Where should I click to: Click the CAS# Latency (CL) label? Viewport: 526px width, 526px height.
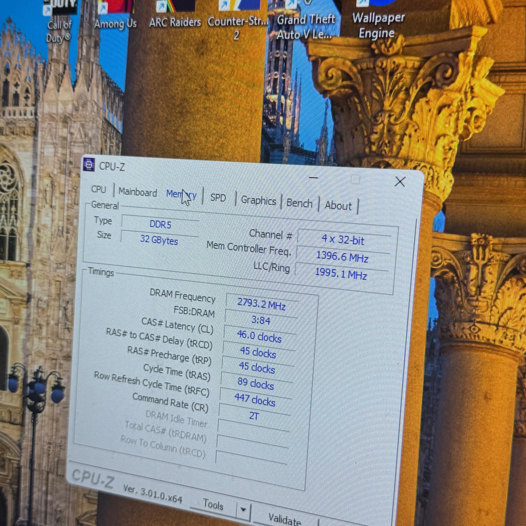point(177,326)
